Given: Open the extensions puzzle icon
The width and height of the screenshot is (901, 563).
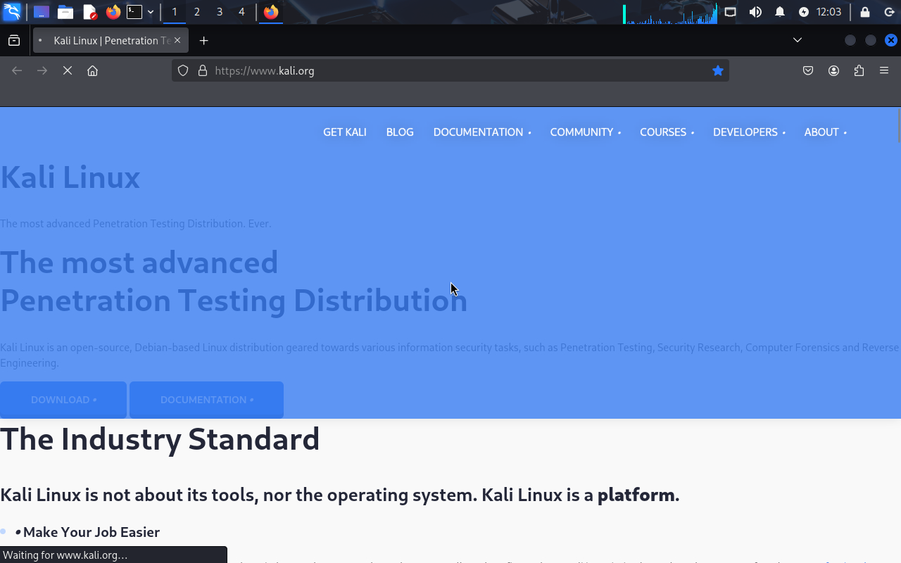Looking at the screenshot, I should pos(859,70).
